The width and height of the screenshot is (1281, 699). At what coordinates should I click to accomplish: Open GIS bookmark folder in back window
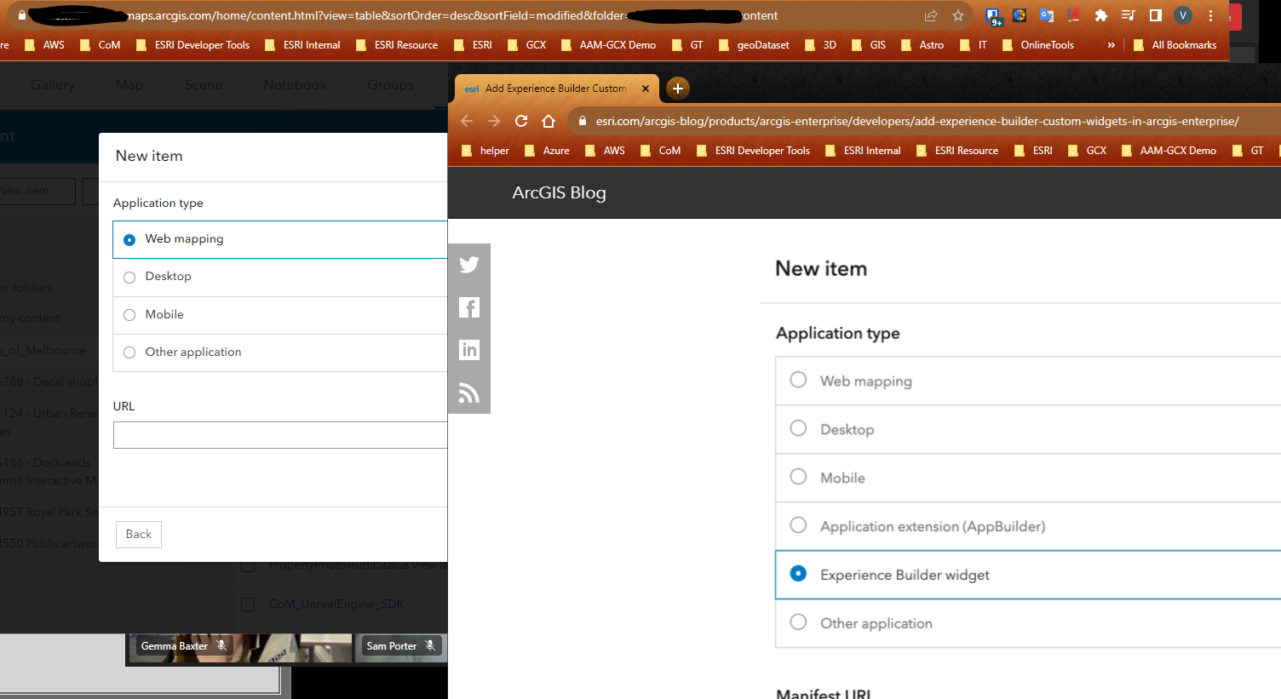point(869,45)
